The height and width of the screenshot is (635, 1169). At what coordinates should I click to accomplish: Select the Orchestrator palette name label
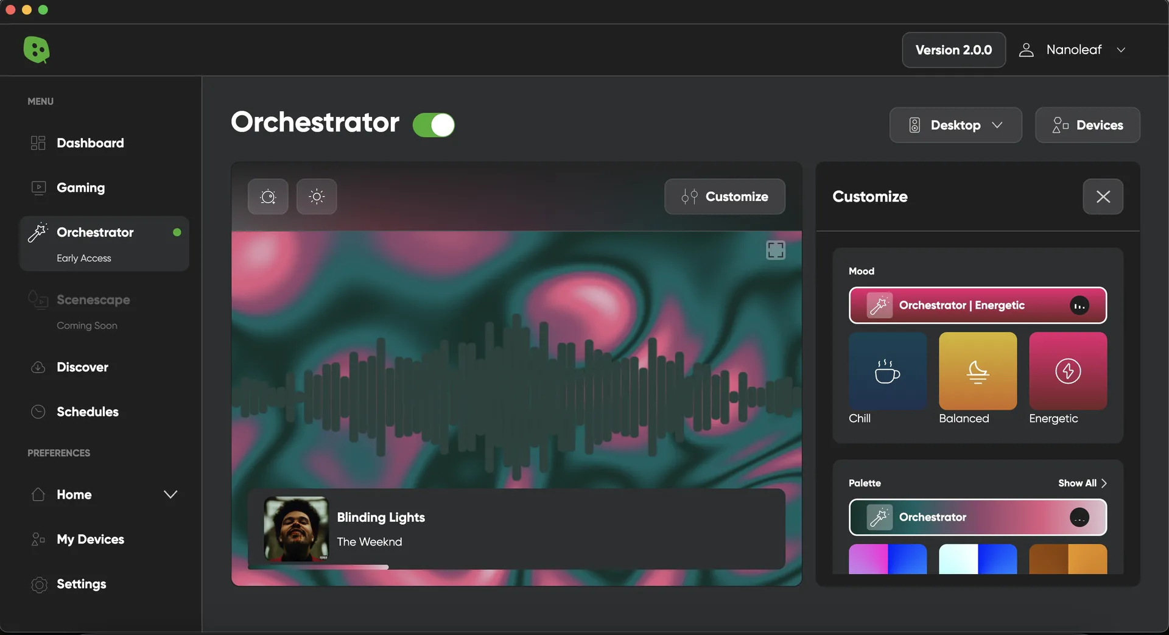coord(933,517)
